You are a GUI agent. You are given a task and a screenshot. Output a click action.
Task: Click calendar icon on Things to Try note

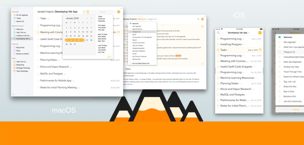click(202, 27)
